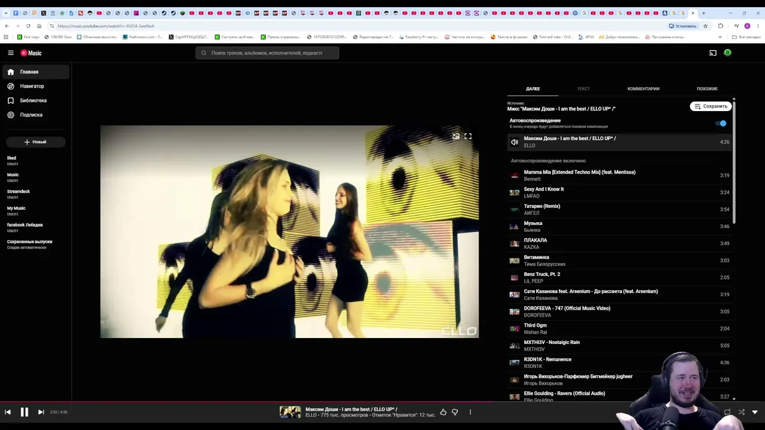Like the current song with thumbs up
Screen dimensions: 765x430
pos(443,412)
